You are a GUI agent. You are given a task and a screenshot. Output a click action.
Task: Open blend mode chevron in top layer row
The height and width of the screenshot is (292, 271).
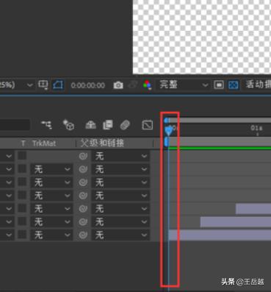[9, 156]
